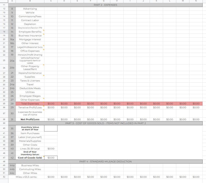The image size is (206, 183).
Task: Select row header 18
Action: point(4,32)
